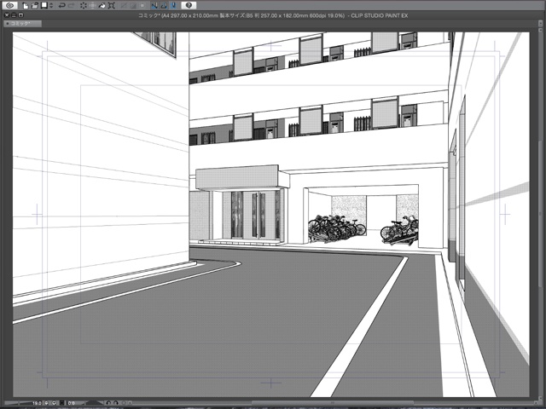Rotate canvas right button
Viewport: 546px width, 409px height.
[x=116, y=403]
